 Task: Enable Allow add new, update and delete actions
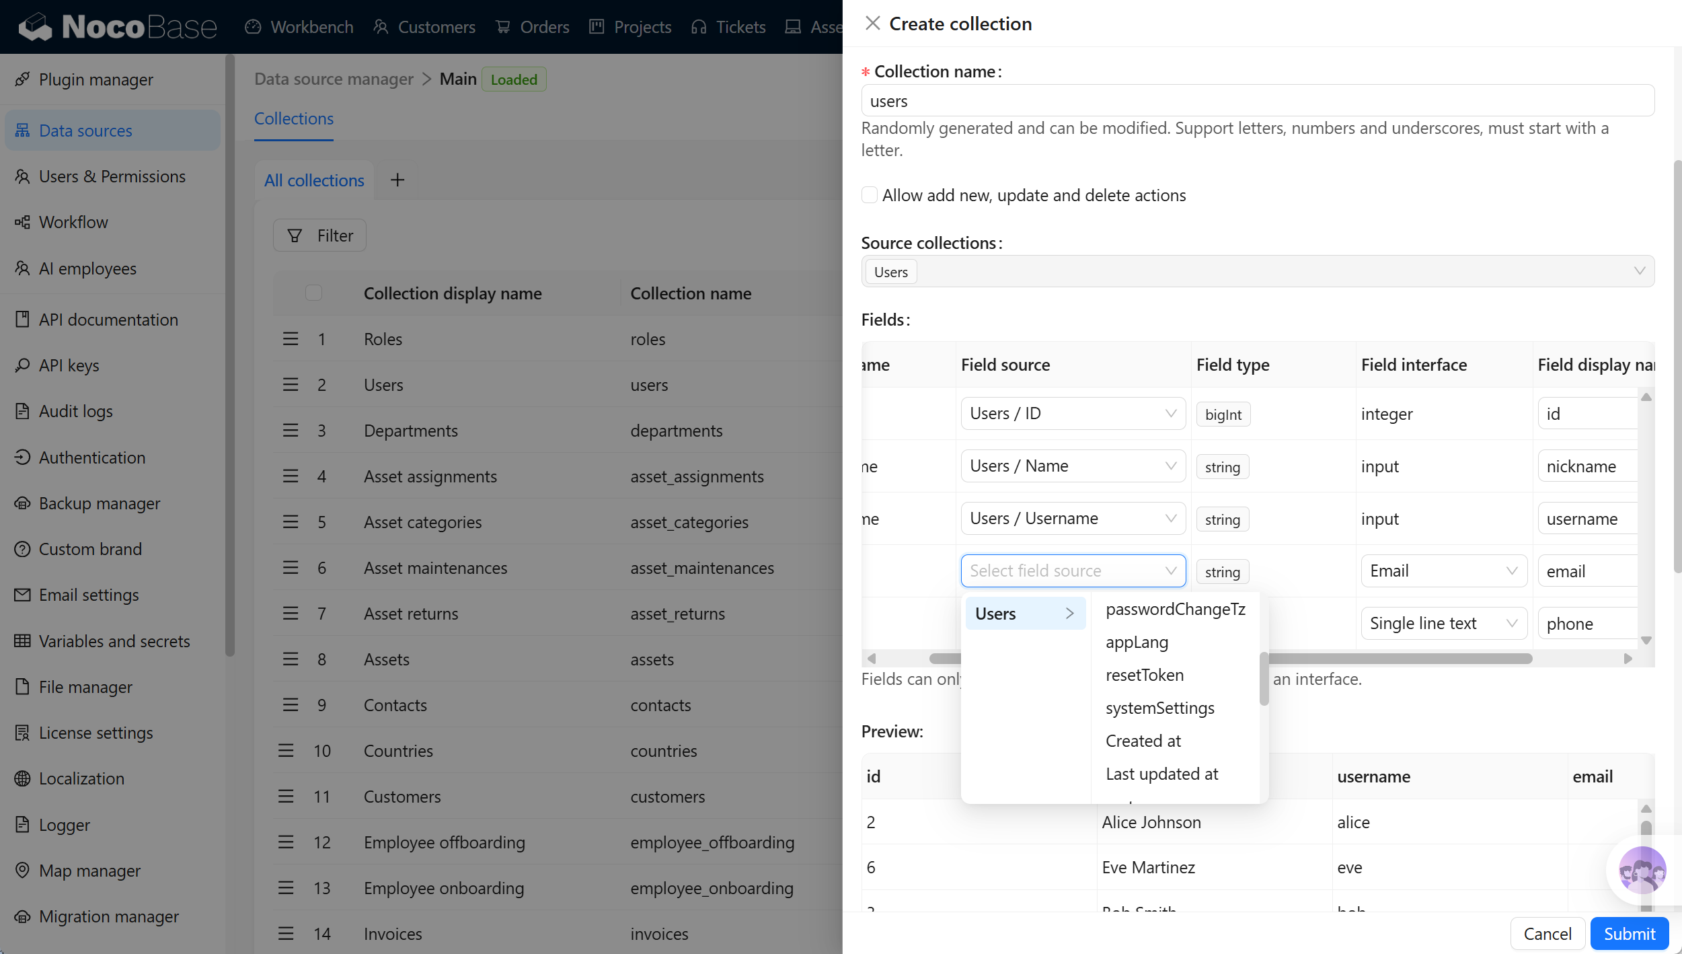tap(870, 195)
